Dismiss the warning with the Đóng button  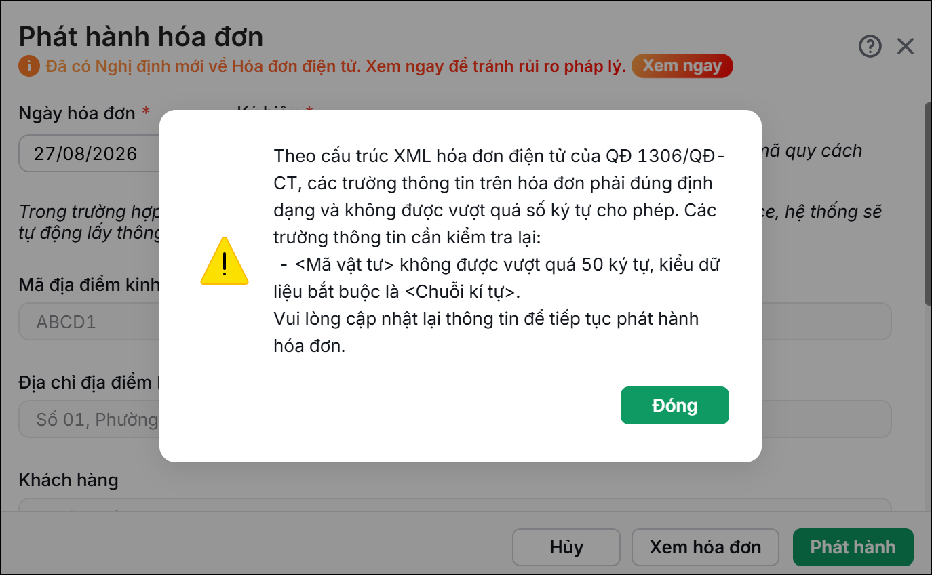pyautogui.click(x=675, y=405)
